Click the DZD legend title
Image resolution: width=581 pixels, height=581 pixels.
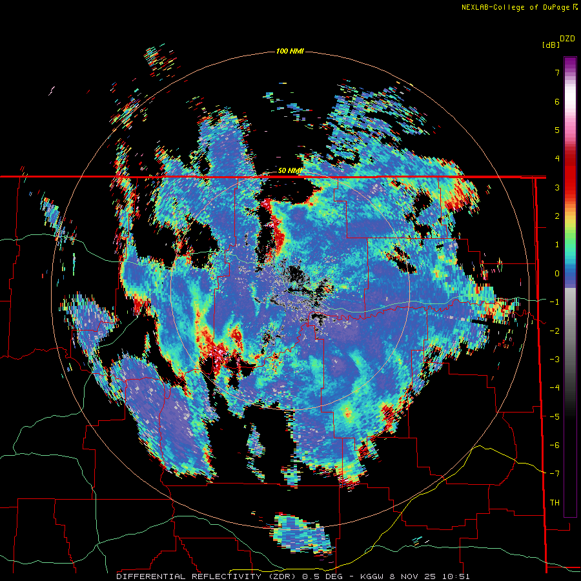pyautogui.click(x=567, y=39)
